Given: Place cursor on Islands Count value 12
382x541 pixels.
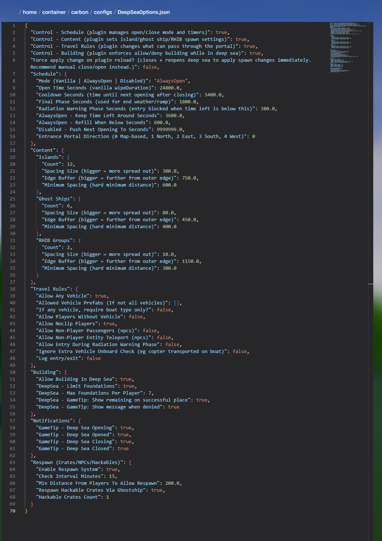Looking at the screenshot, I should 70,164.
